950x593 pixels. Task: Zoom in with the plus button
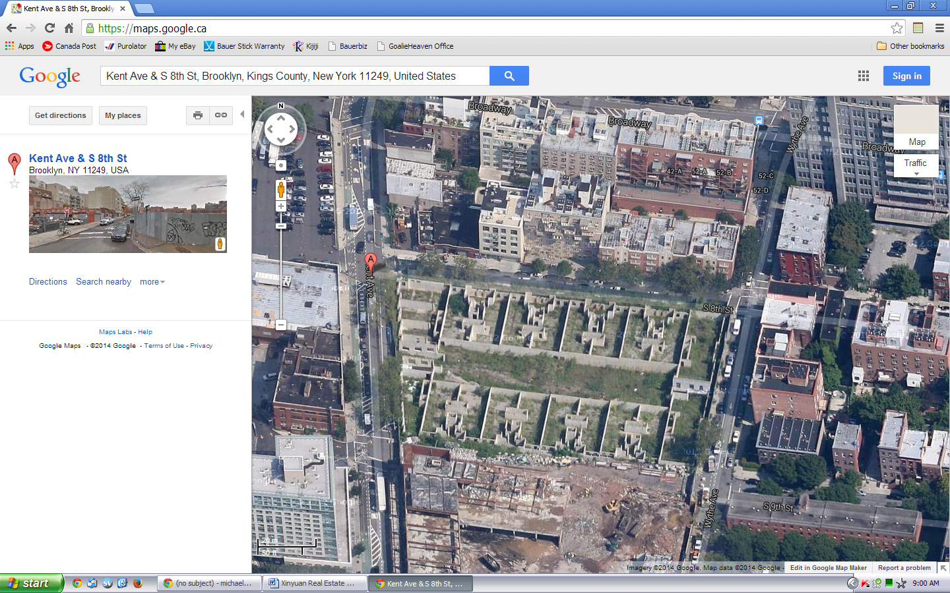(x=281, y=206)
